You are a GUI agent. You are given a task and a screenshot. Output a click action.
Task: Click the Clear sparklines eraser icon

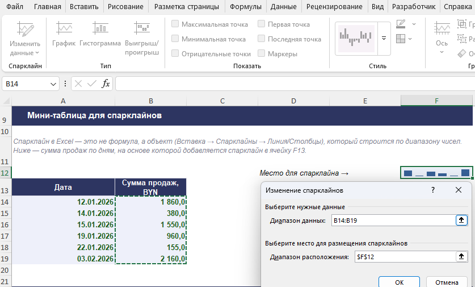pos(462,53)
